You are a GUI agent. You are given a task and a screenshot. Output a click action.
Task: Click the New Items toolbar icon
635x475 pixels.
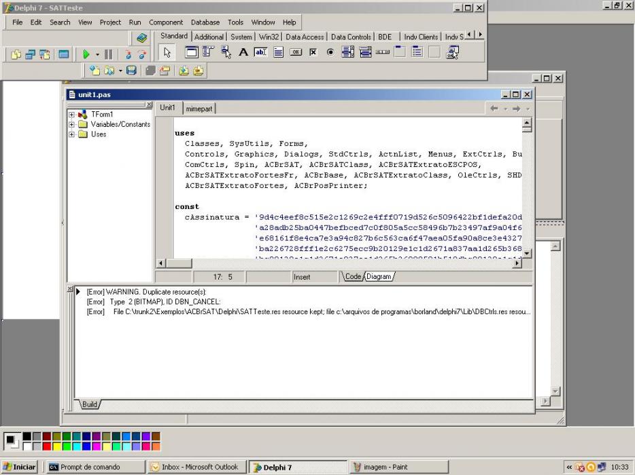click(95, 71)
